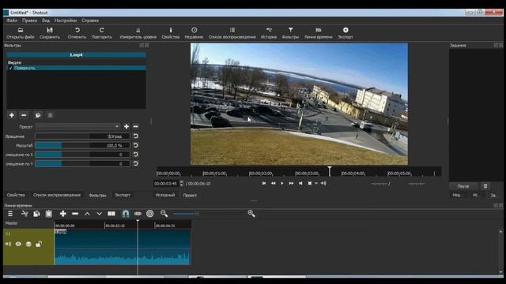The height and width of the screenshot is (284, 506).
Task: Hide track V1 with eye icon
Action: (x=18, y=245)
